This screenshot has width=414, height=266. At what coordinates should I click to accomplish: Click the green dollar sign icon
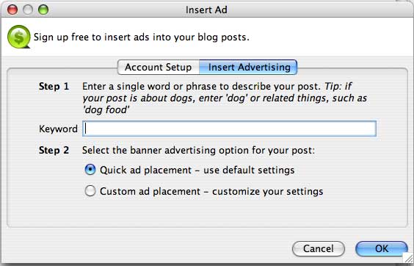tap(19, 37)
